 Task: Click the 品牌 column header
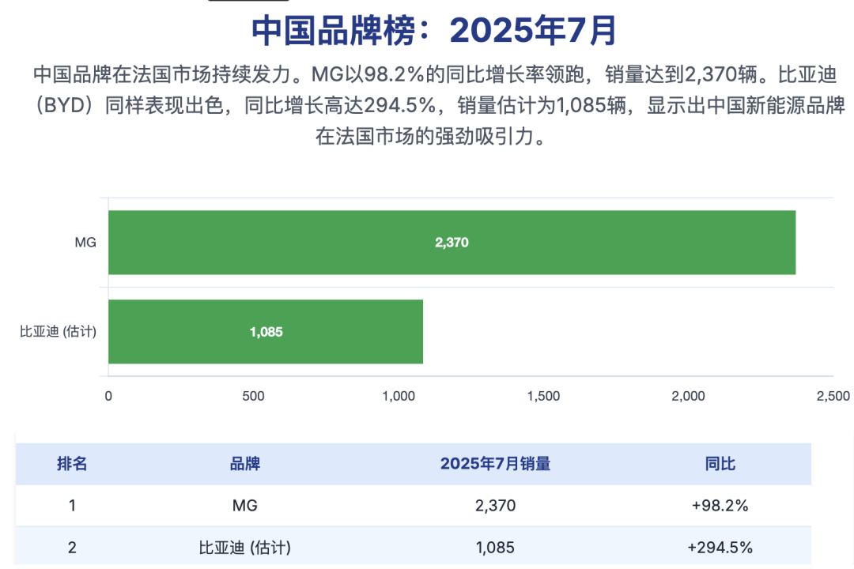(x=244, y=464)
